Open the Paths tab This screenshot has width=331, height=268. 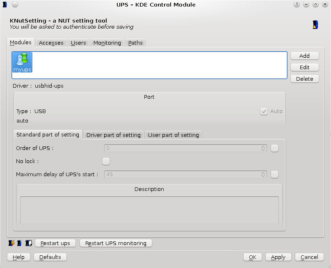click(135, 43)
